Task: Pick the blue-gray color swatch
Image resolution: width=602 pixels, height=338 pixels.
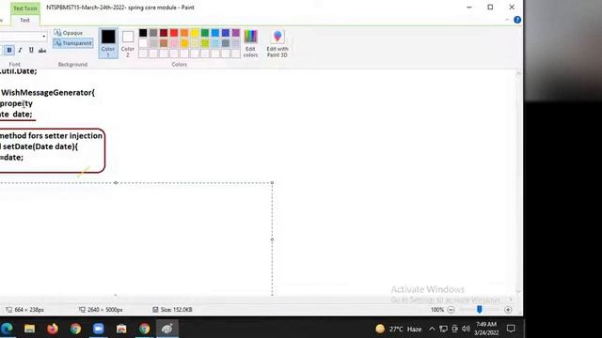Action: coord(226,43)
